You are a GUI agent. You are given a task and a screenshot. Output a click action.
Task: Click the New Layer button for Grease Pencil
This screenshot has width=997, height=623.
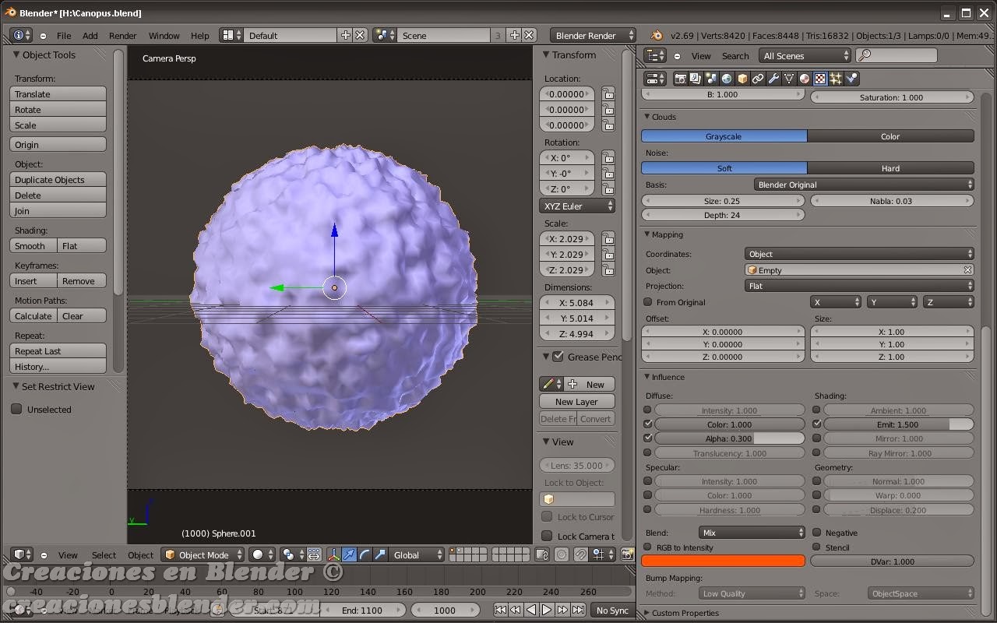coord(576,401)
